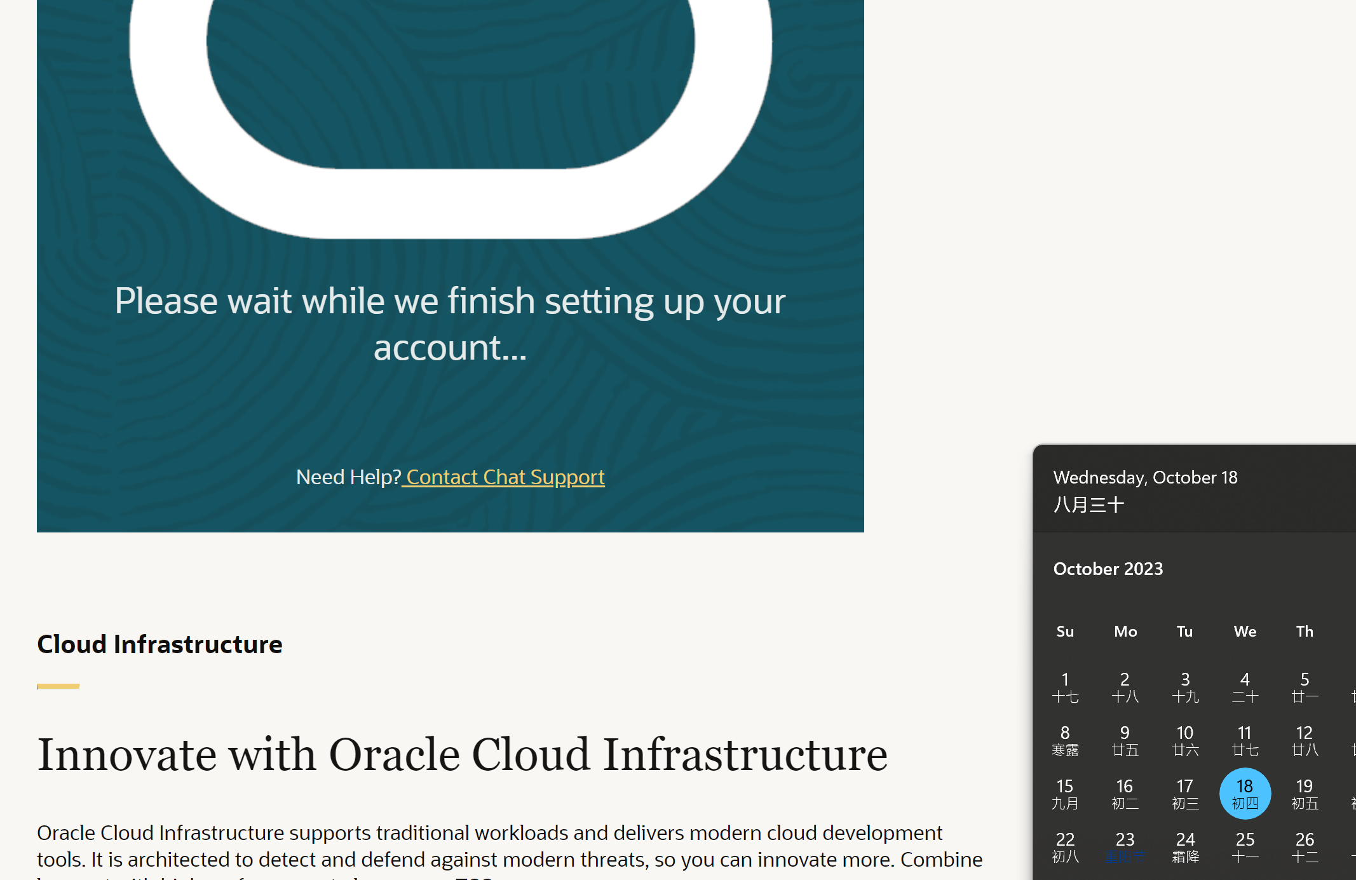Pick October 23 calendar day
The height and width of the screenshot is (880, 1356).
pyautogui.click(x=1125, y=847)
